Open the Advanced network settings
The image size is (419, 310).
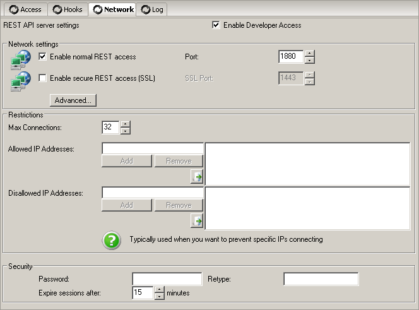click(x=73, y=100)
